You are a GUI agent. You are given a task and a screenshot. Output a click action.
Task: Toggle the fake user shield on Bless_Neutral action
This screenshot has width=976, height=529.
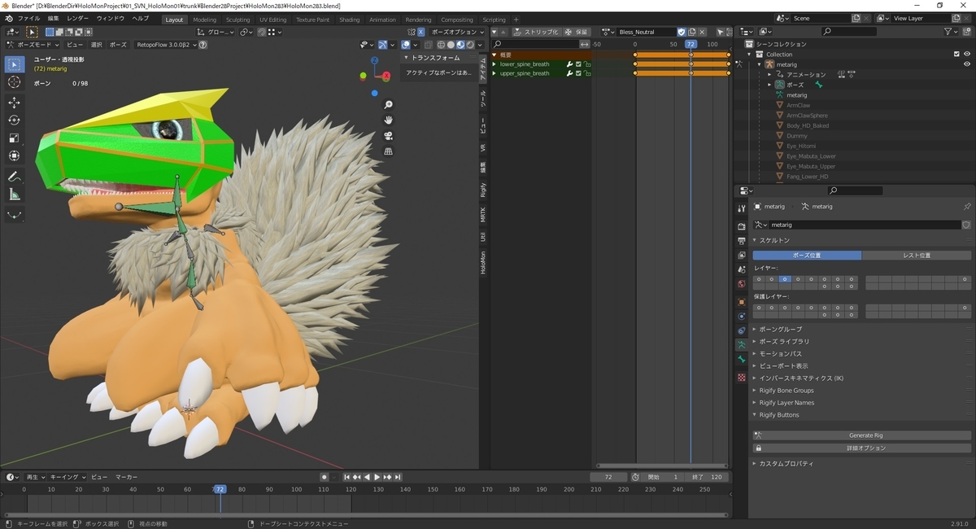682,32
